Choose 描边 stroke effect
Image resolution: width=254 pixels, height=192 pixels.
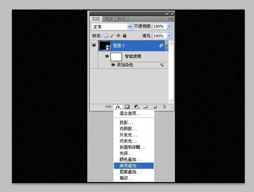[x=134, y=178]
